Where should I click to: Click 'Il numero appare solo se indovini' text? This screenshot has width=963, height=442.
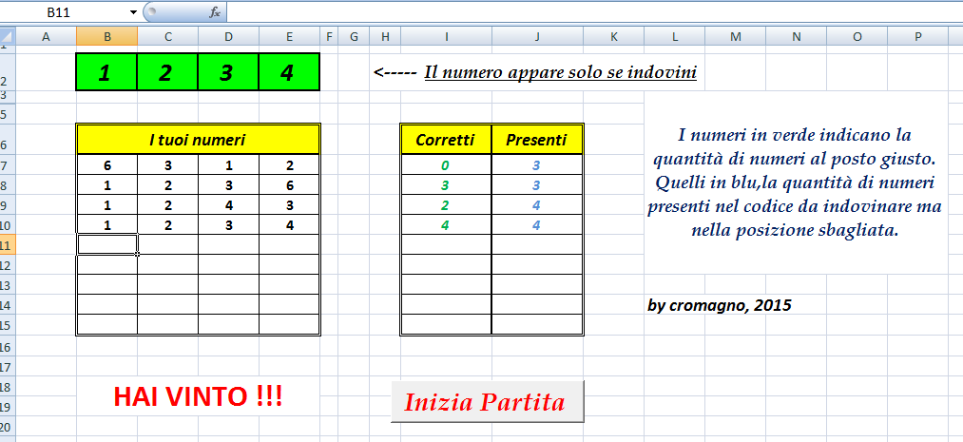point(560,72)
